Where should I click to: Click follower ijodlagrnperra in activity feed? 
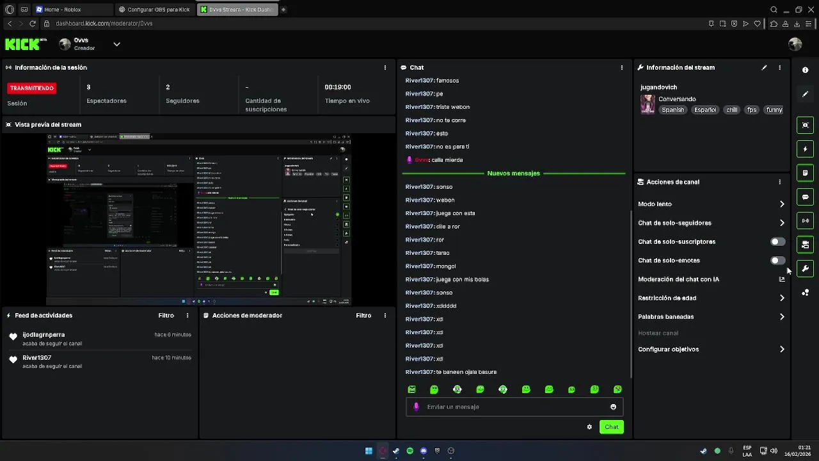tap(44, 335)
